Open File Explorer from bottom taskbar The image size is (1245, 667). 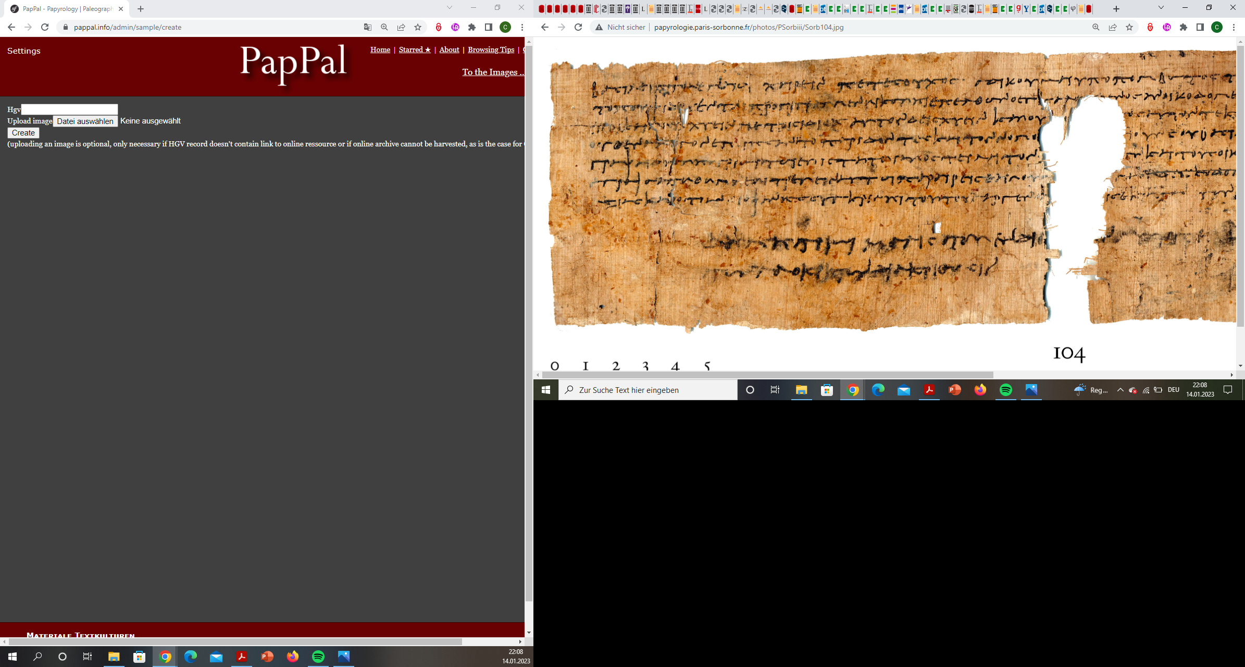click(114, 657)
